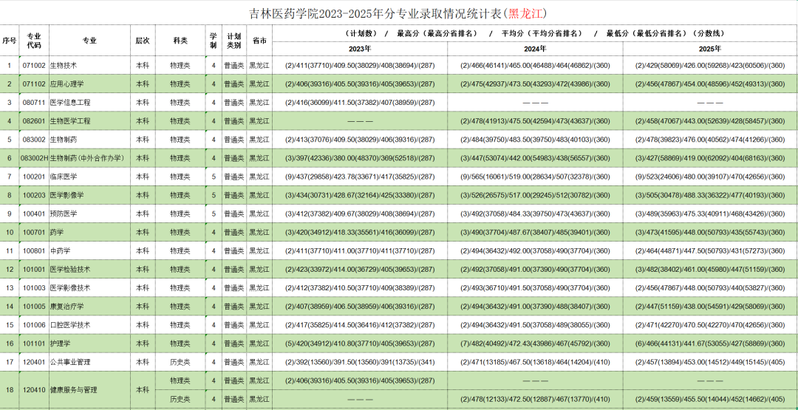Screen dimensions: 798x410
Task: Select the 医学检验技术 major name cell
Action: 89,269
